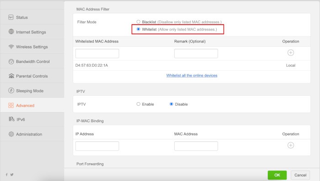Click the IPv6 icon in sidebar
The image size is (320, 181).
point(11,119)
